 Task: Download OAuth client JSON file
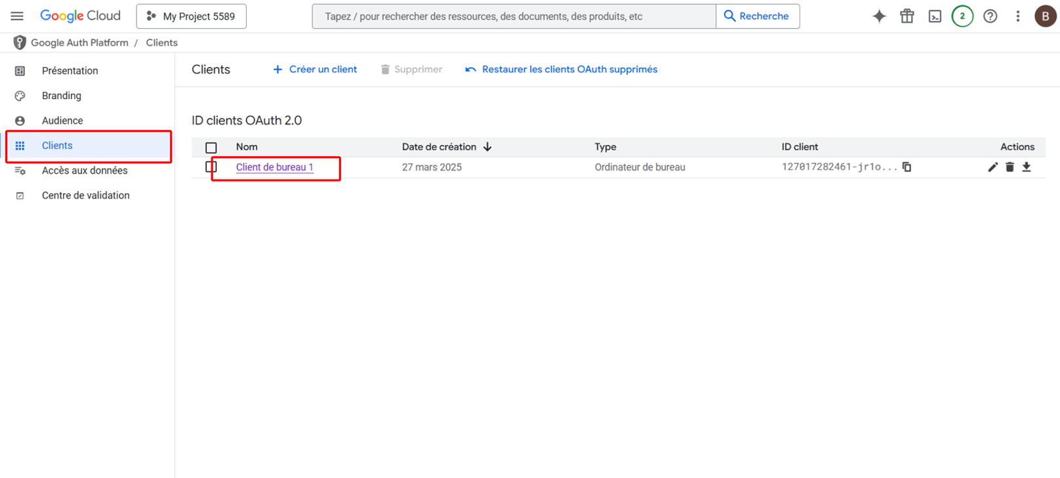[1027, 167]
